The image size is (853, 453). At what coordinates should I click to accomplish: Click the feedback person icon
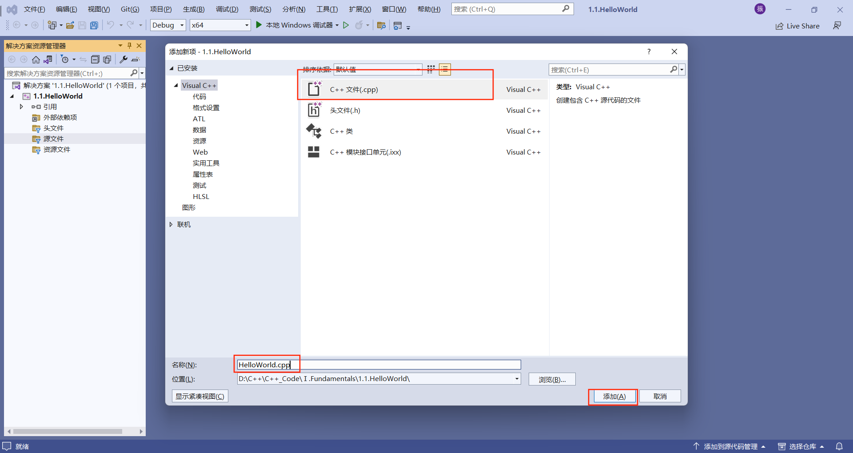(x=837, y=26)
